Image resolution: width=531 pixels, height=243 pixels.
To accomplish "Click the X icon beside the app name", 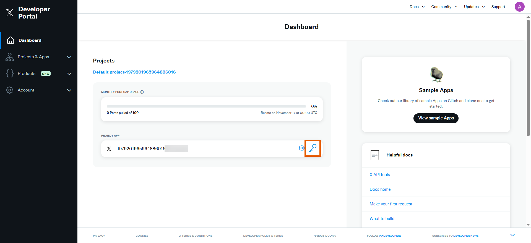I will pos(109,149).
